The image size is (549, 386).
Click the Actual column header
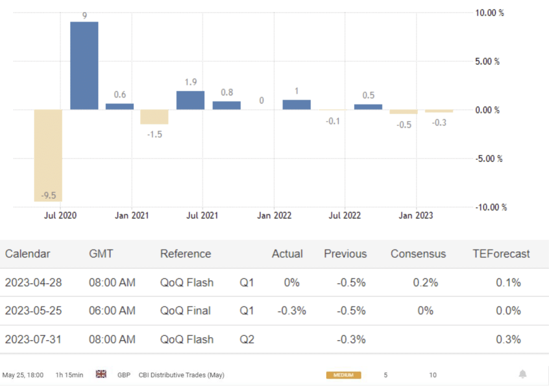(x=287, y=254)
